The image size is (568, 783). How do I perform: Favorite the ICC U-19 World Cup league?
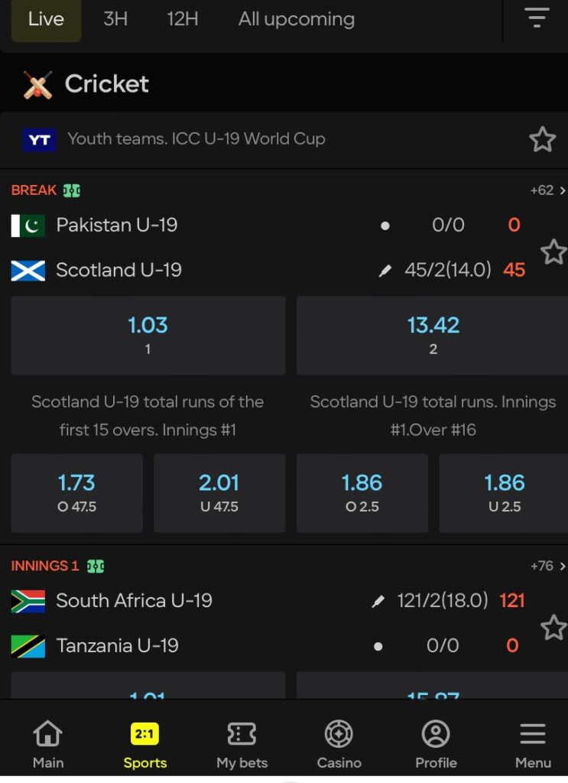click(542, 139)
